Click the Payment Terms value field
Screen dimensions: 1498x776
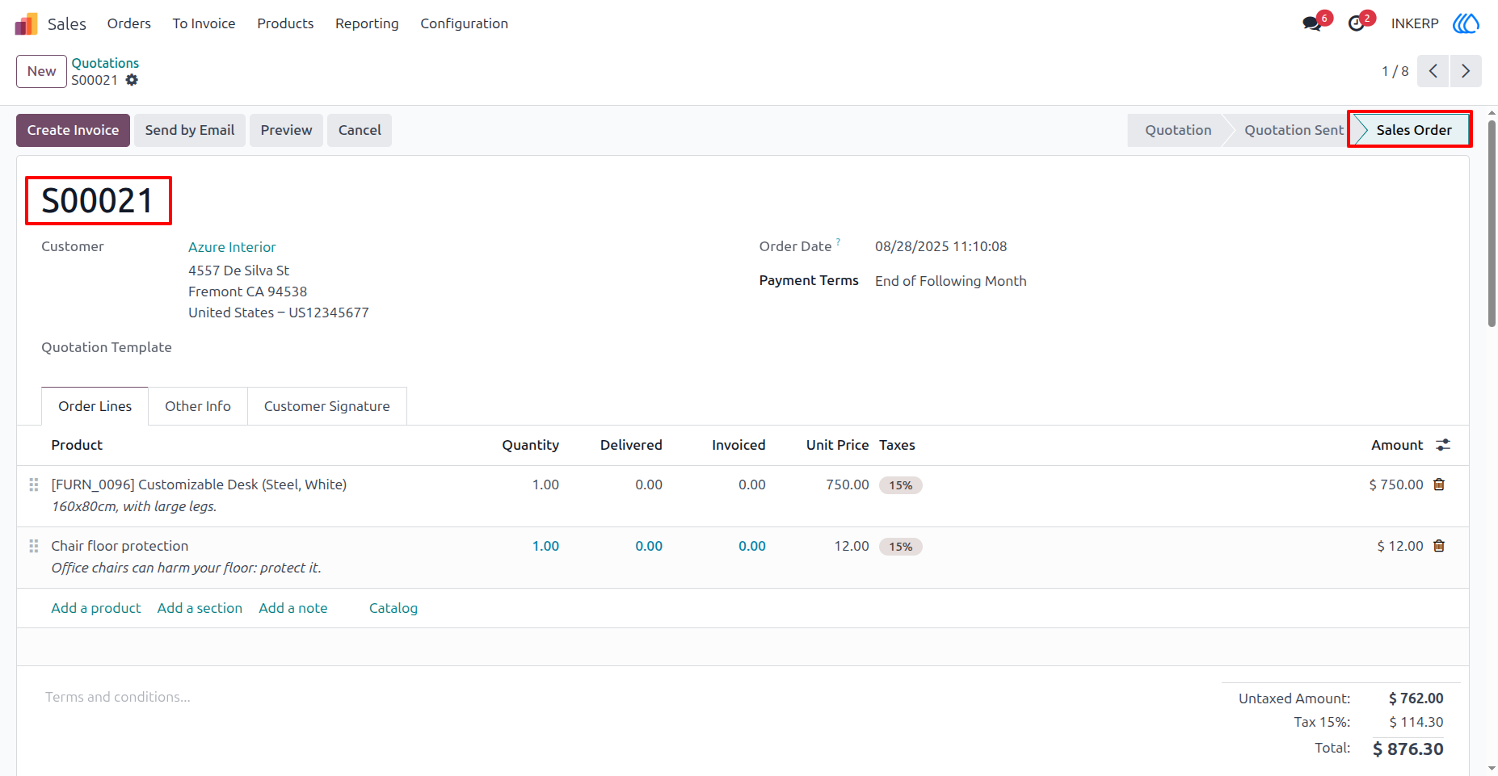951,281
